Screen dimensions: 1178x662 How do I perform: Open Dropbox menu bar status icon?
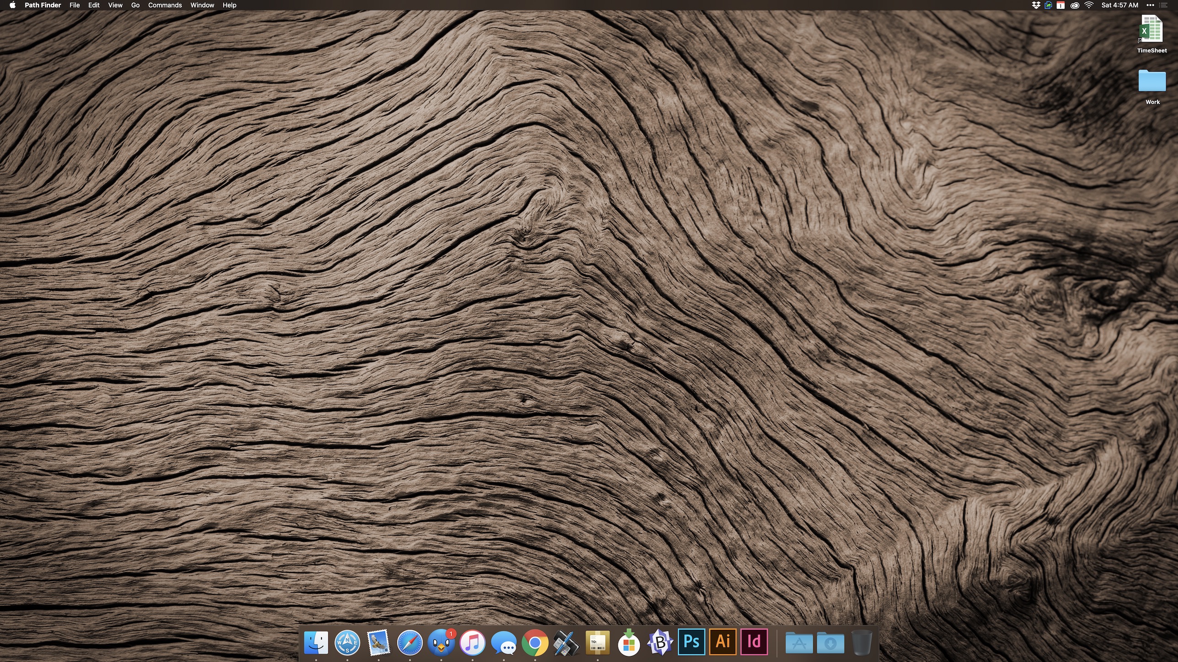click(x=1036, y=5)
